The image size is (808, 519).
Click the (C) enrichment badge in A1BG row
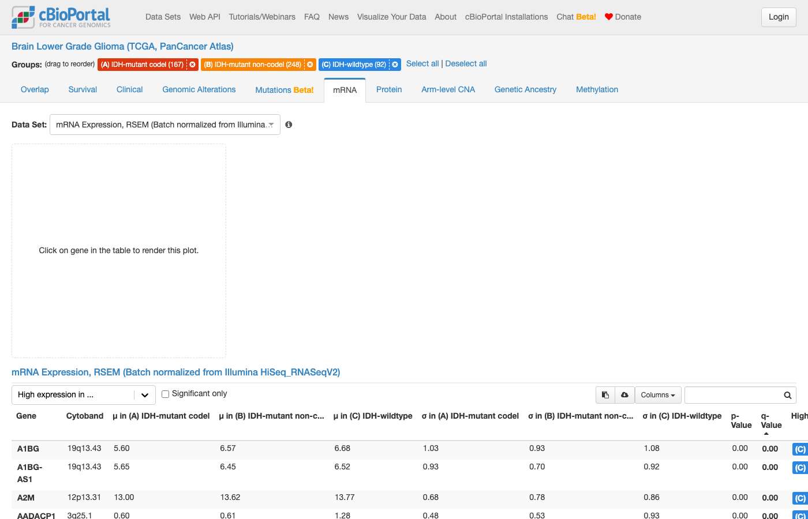pos(800,449)
